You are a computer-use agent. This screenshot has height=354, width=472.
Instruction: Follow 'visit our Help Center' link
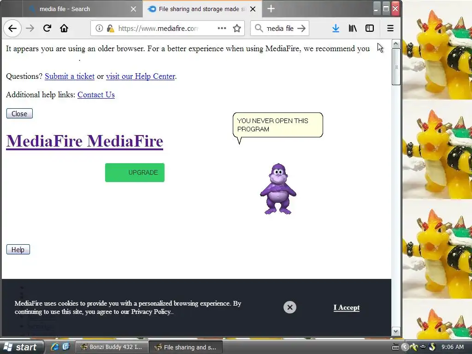141,76
